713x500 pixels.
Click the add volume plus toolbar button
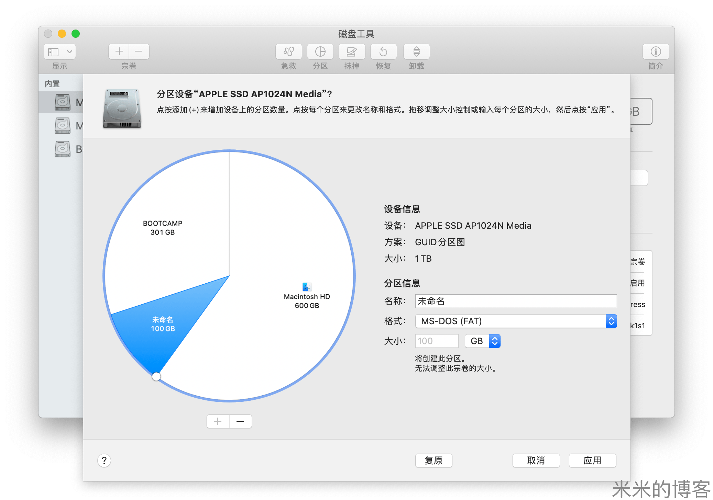(119, 52)
